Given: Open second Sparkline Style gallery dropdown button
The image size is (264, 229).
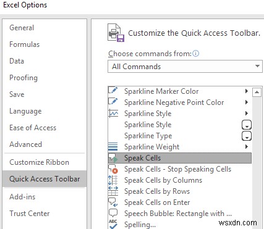Looking at the screenshot, I should pyautogui.click(x=247, y=125).
